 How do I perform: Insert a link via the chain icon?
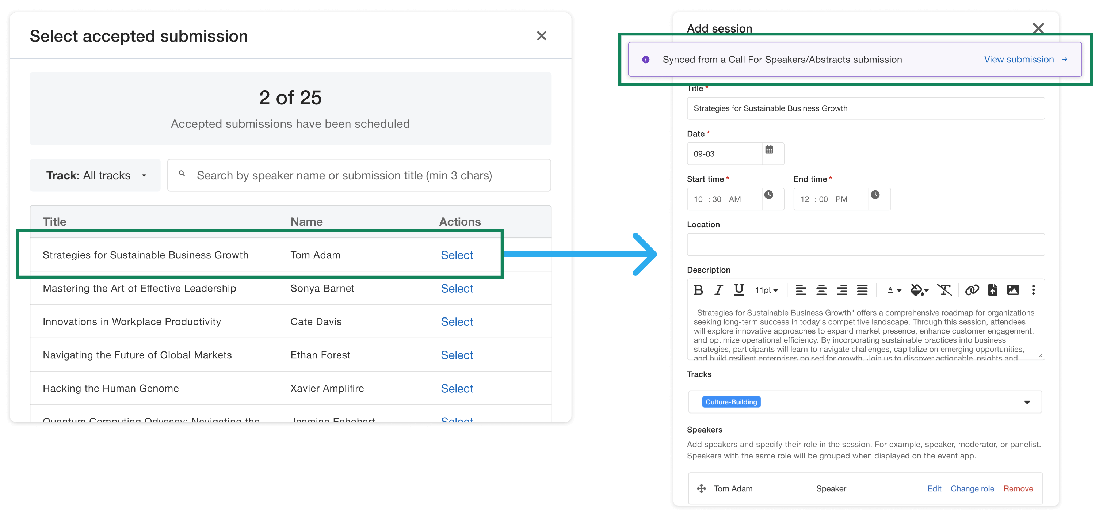[972, 290]
